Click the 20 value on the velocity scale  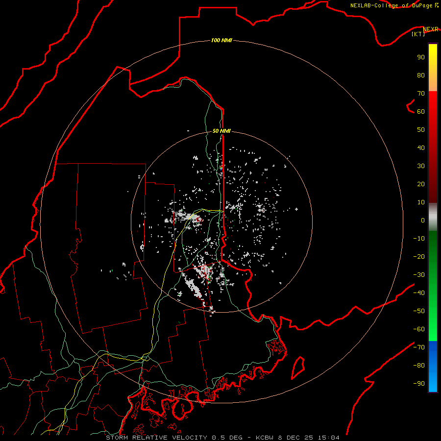(x=421, y=184)
